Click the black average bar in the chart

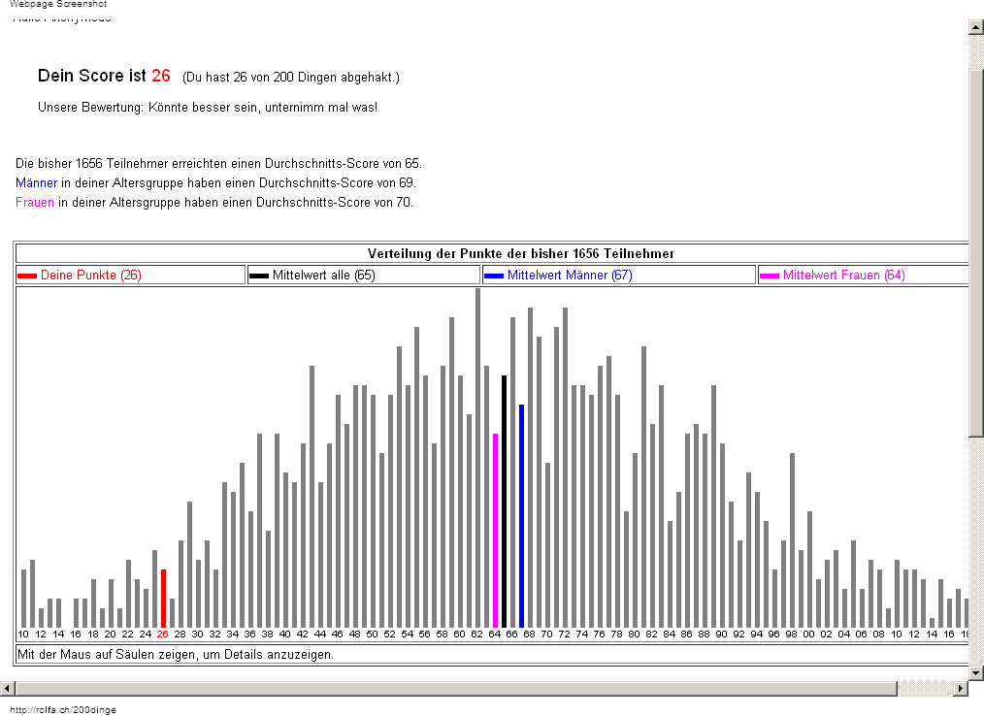504,502
